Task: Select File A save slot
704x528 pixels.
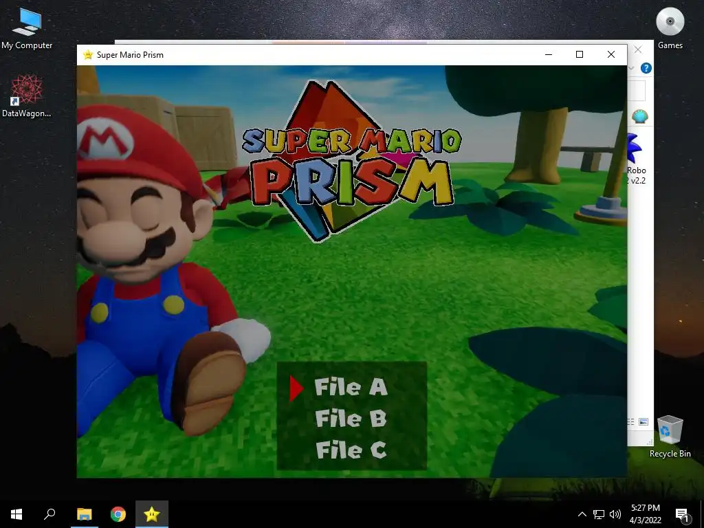Action: coord(351,387)
